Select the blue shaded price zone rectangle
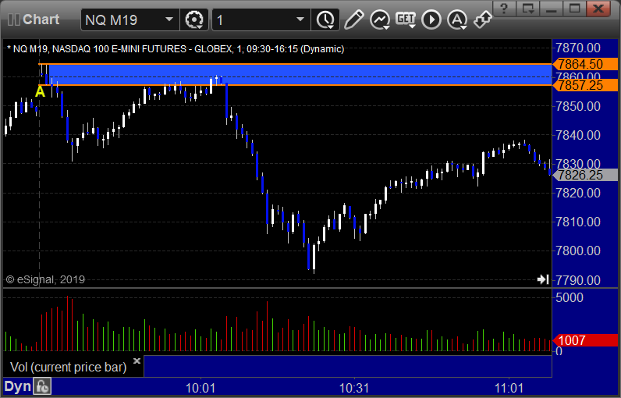 pyautogui.click(x=300, y=74)
